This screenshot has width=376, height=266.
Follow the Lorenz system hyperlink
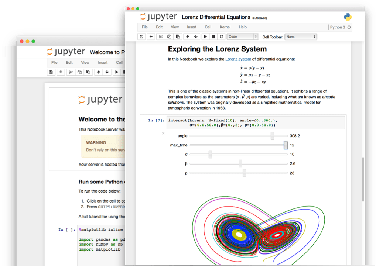pos(238,59)
